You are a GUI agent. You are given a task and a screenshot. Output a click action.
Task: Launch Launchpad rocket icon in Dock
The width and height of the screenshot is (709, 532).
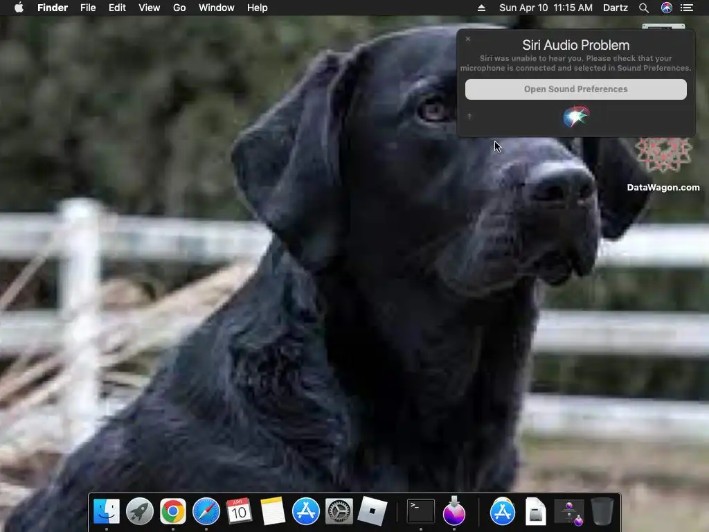140,511
